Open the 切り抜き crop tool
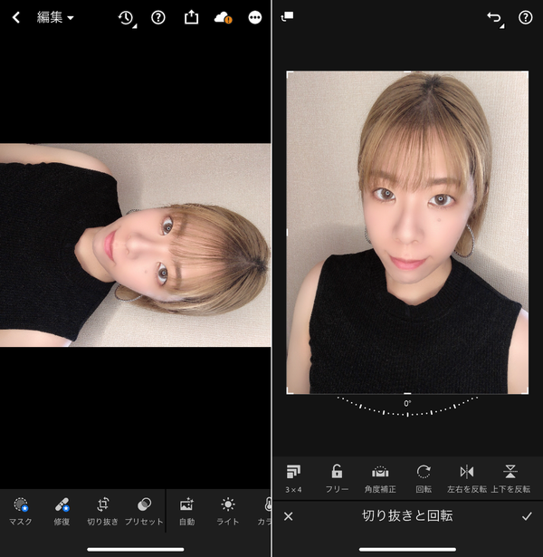 pos(102,511)
